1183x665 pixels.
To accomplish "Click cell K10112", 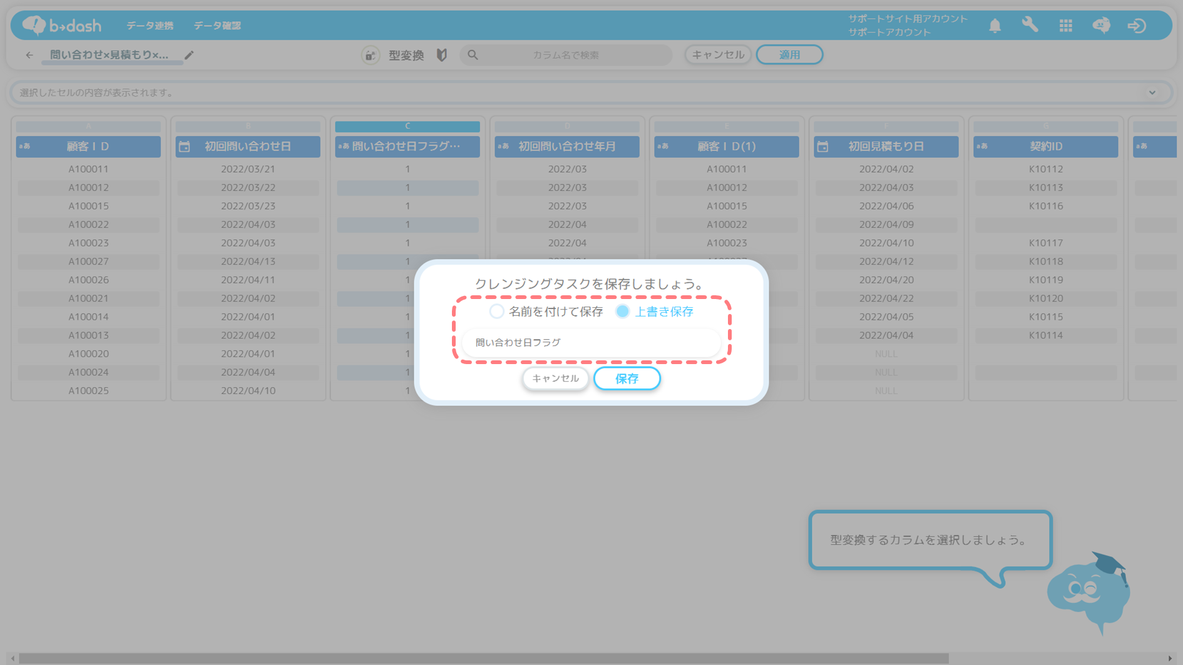I will click(1046, 169).
